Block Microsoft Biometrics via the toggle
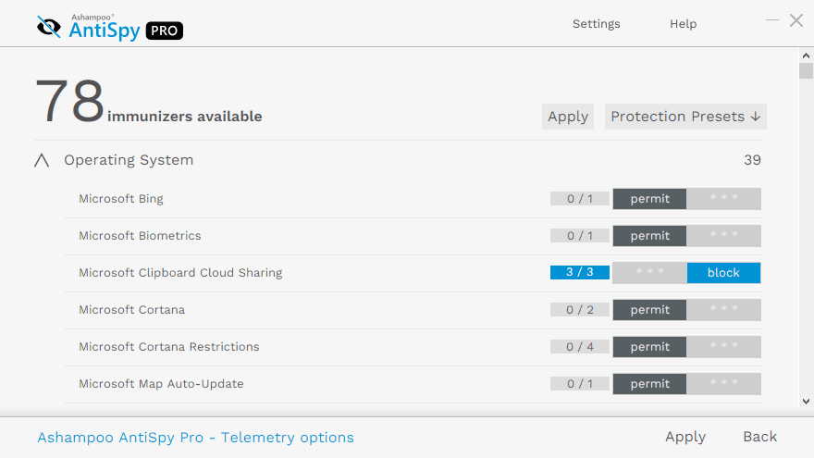Image resolution: width=814 pixels, height=458 pixels. [x=723, y=236]
